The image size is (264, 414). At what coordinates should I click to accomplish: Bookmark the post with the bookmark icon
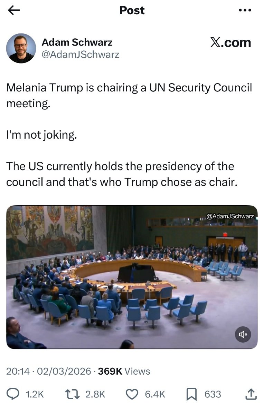pos(191,394)
